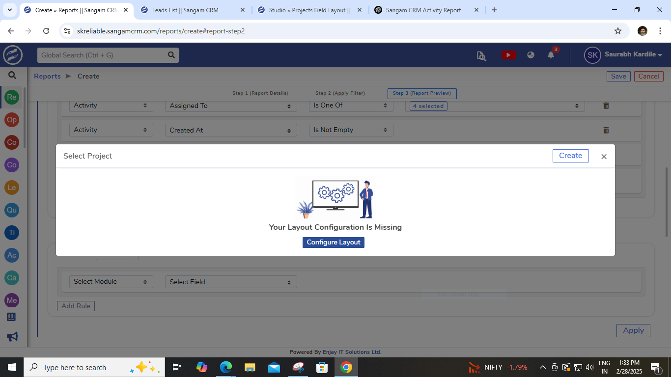This screenshot has width=671, height=377.
Task: Delete the Created At filter row
Action: (606, 130)
